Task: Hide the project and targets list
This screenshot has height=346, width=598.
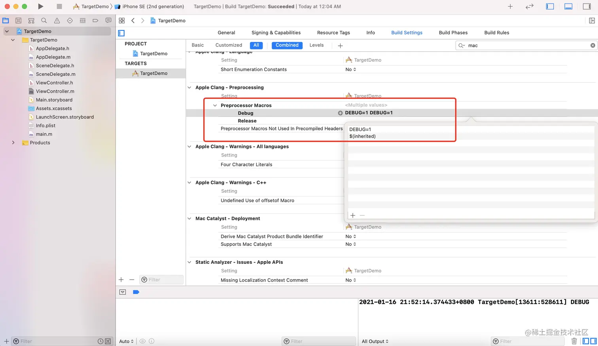Action: (x=121, y=33)
